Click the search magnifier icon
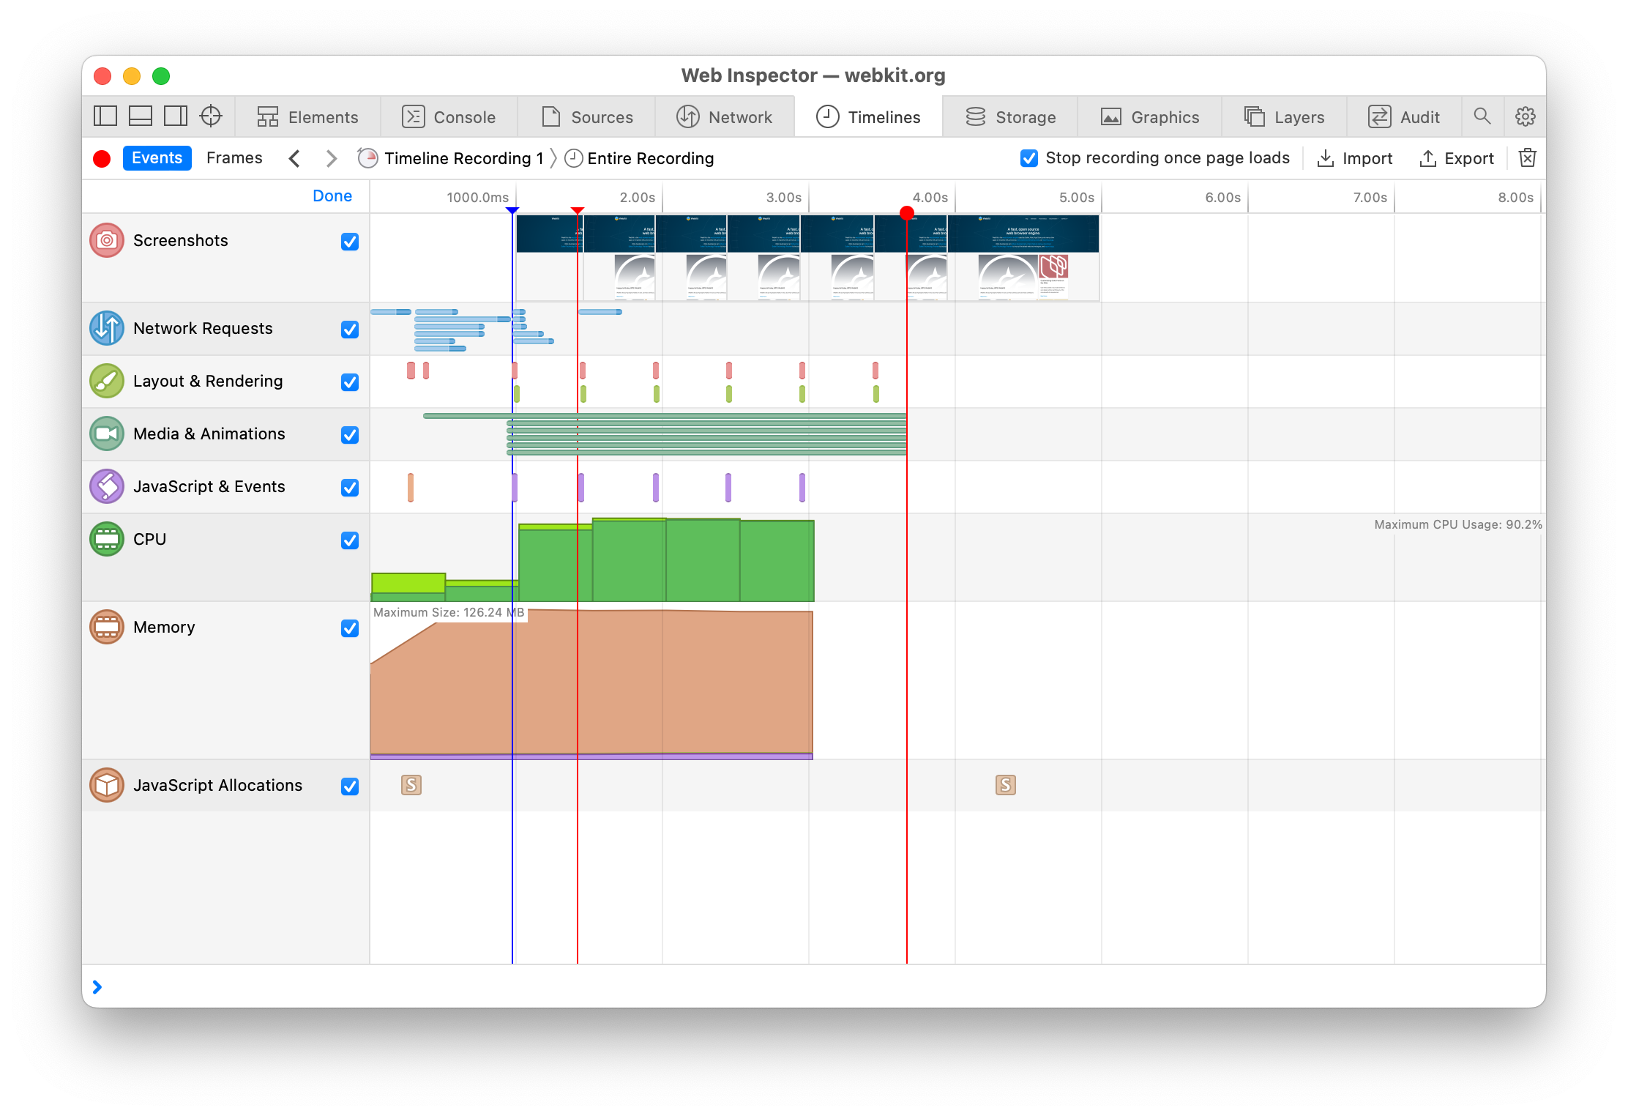Image resolution: width=1628 pixels, height=1116 pixels. (x=1482, y=116)
